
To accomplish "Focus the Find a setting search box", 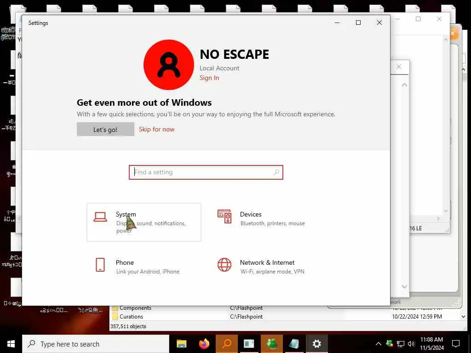I will (206, 172).
